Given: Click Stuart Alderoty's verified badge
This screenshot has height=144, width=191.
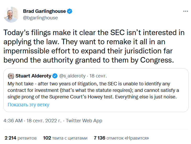Looking at the screenshot, I should click(55, 76).
